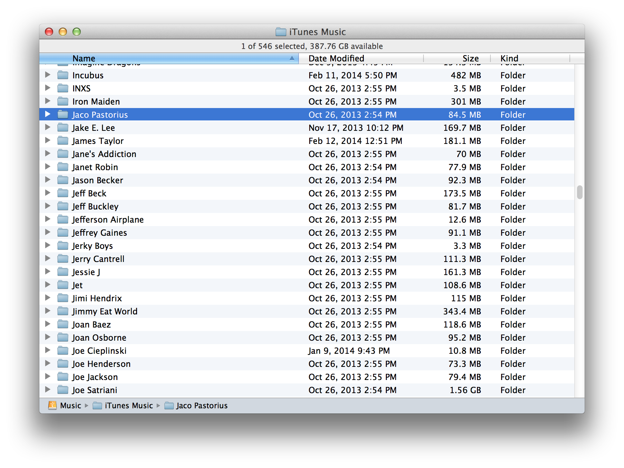
Task: Click the Jefferson Airplane folder icon
Action: [63, 219]
